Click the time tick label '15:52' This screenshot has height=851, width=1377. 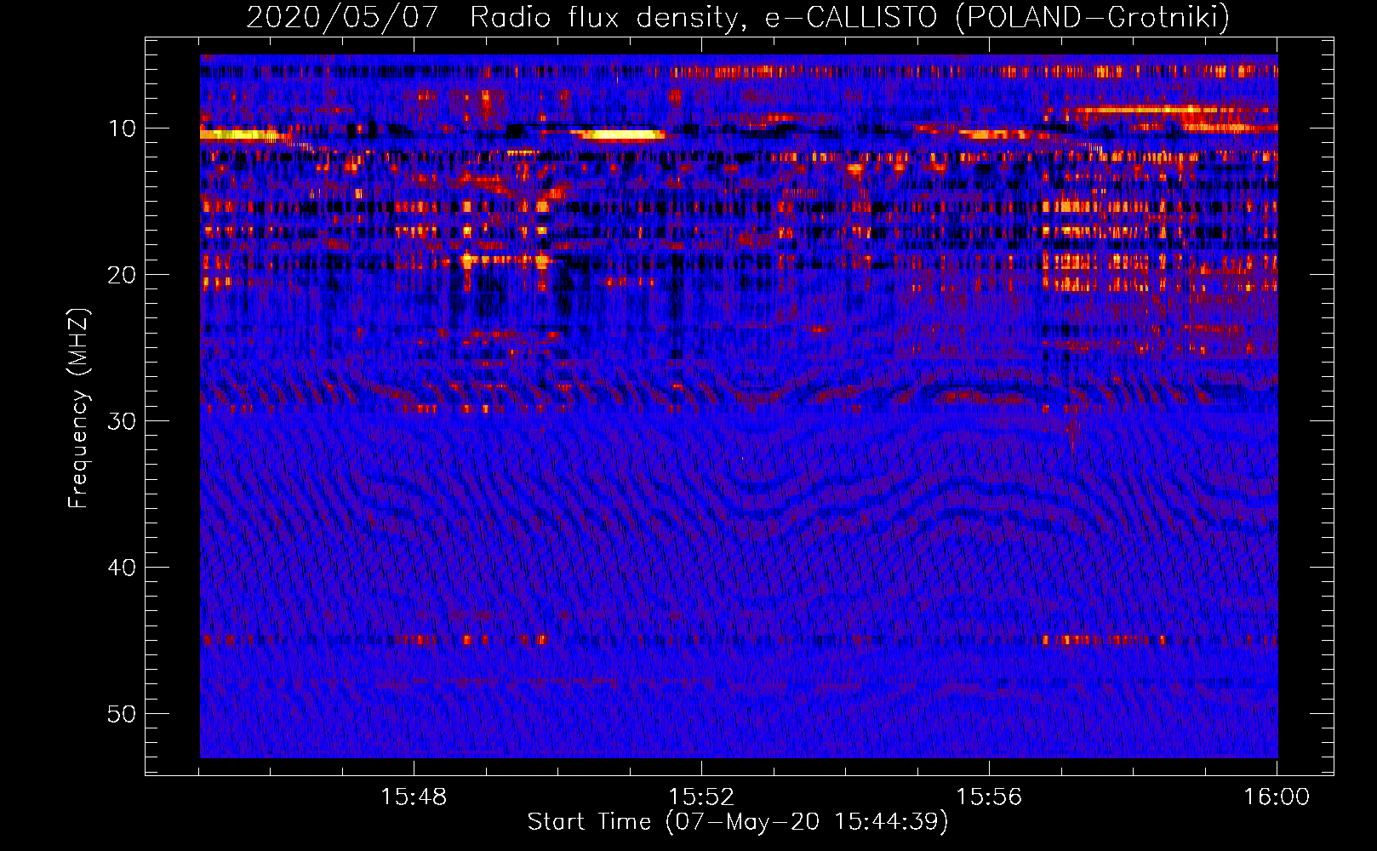click(x=701, y=797)
